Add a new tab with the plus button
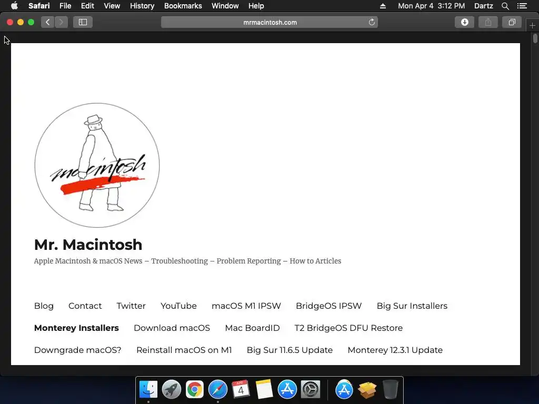Viewport: 539px width, 404px height. coord(532,25)
